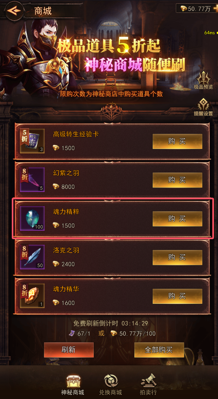Open the 拍卖行 auction house tab
The height and width of the screenshot is (399, 218).
click(149, 384)
